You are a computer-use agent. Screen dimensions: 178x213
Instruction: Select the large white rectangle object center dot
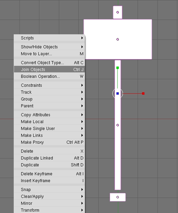pos(118,39)
